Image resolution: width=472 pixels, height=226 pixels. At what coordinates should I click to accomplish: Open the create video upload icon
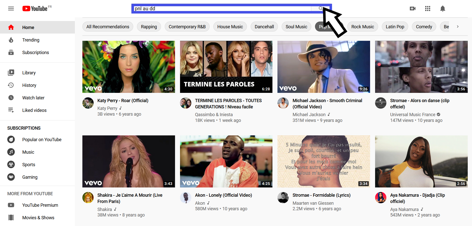(x=413, y=8)
